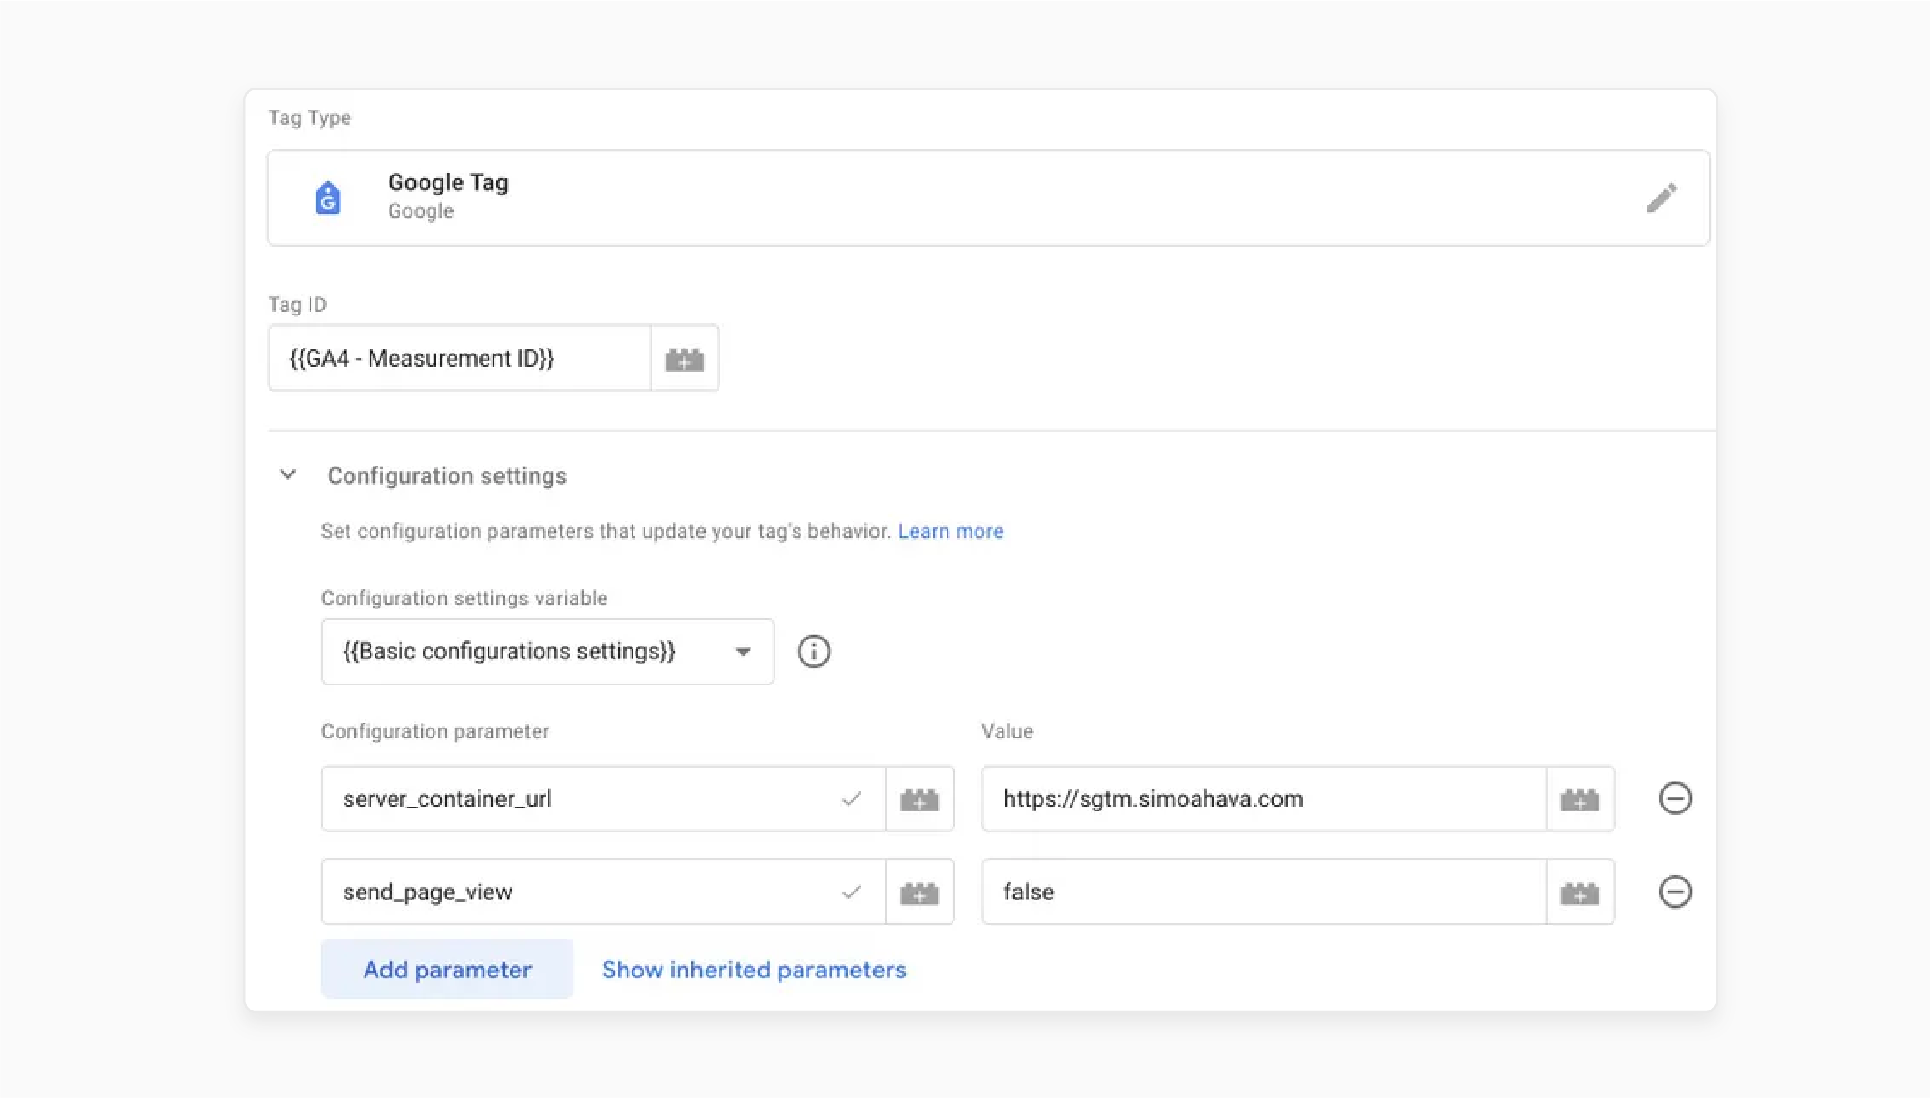This screenshot has height=1098, width=1930.
Task: Click the Add parameter button
Action: 447,969
